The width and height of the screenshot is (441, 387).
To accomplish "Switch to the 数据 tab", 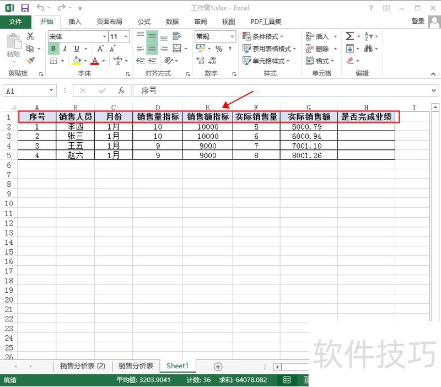I will (x=173, y=21).
